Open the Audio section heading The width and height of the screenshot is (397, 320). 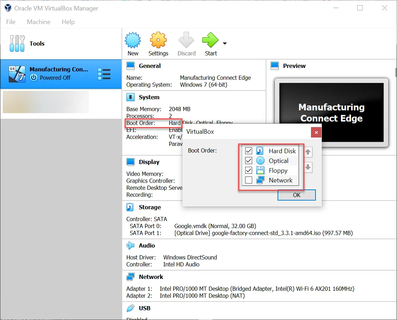(x=147, y=245)
